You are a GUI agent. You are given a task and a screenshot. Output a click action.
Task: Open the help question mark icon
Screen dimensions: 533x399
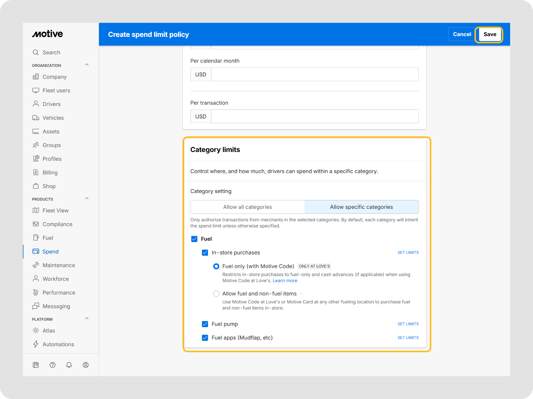click(53, 365)
